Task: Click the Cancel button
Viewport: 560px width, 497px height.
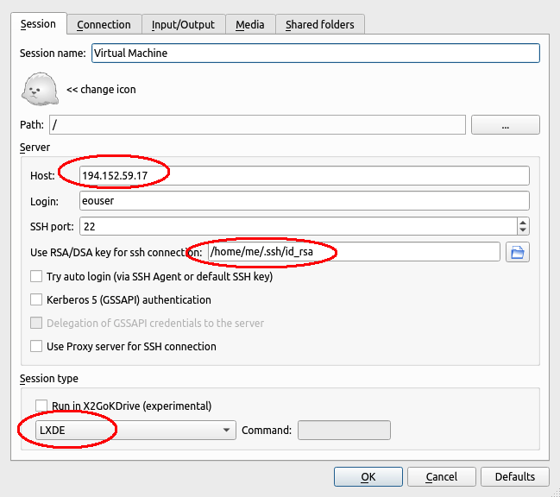Action: click(x=441, y=476)
